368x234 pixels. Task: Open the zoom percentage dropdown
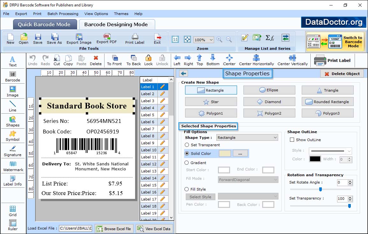[211, 40]
